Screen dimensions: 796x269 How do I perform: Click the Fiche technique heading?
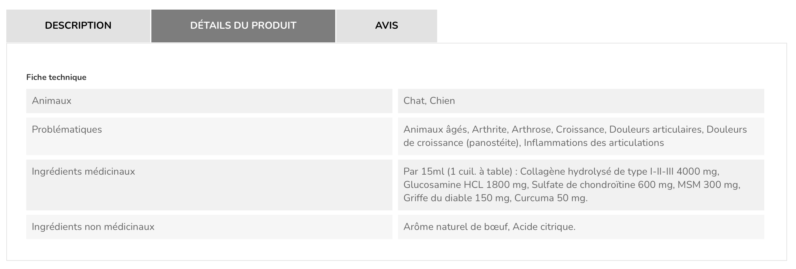coord(56,77)
